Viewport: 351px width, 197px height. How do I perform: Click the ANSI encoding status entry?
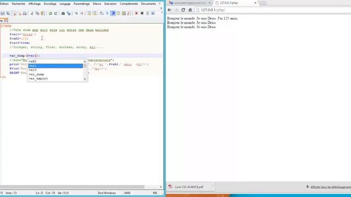click(x=127, y=193)
